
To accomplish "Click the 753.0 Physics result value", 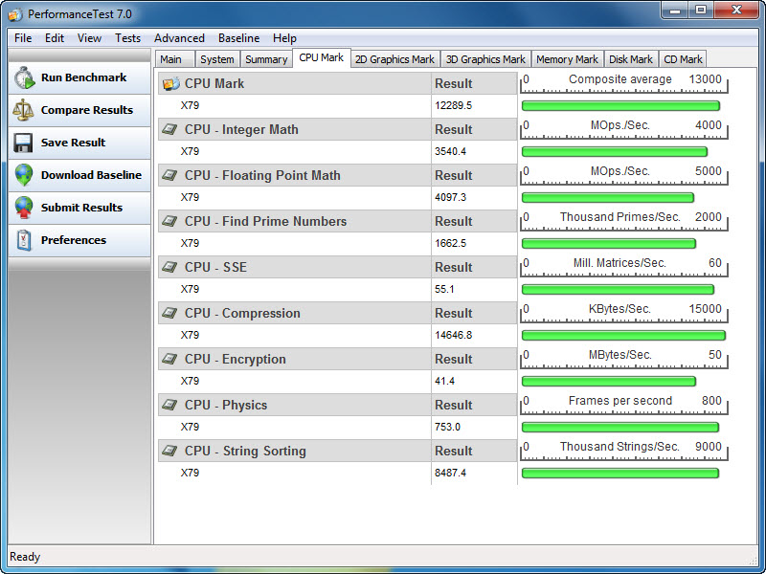I will coord(447,427).
